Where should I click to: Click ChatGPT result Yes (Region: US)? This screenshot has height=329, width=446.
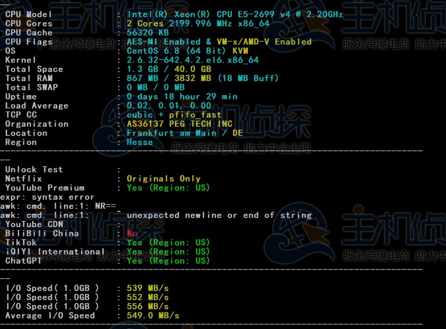click(x=168, y=261)
